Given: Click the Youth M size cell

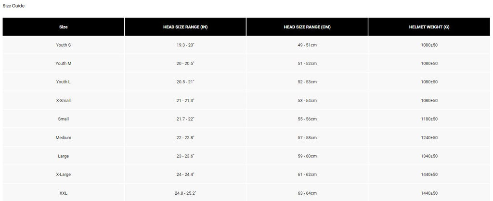Looking at the screenshot, I should [x=63, y=64].
